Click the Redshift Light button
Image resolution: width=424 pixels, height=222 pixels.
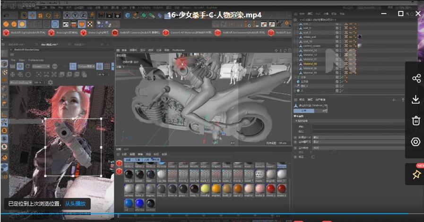pyautogui.click(x=24, y=33)
